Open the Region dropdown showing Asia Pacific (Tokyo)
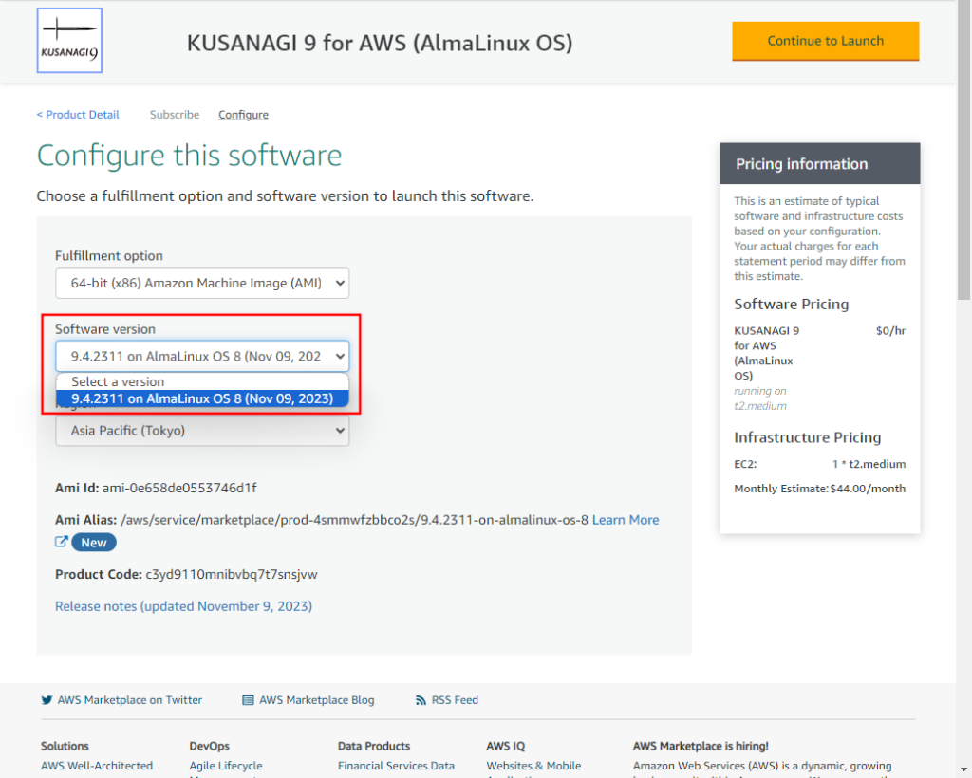The image size is (972, 778). [202, 431]
